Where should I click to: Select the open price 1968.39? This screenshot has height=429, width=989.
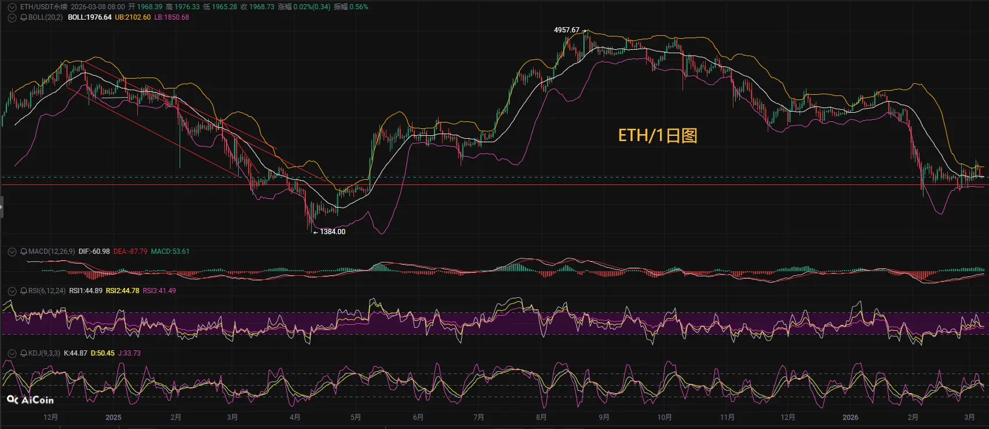pyautogui.click(x=149, y=7)
